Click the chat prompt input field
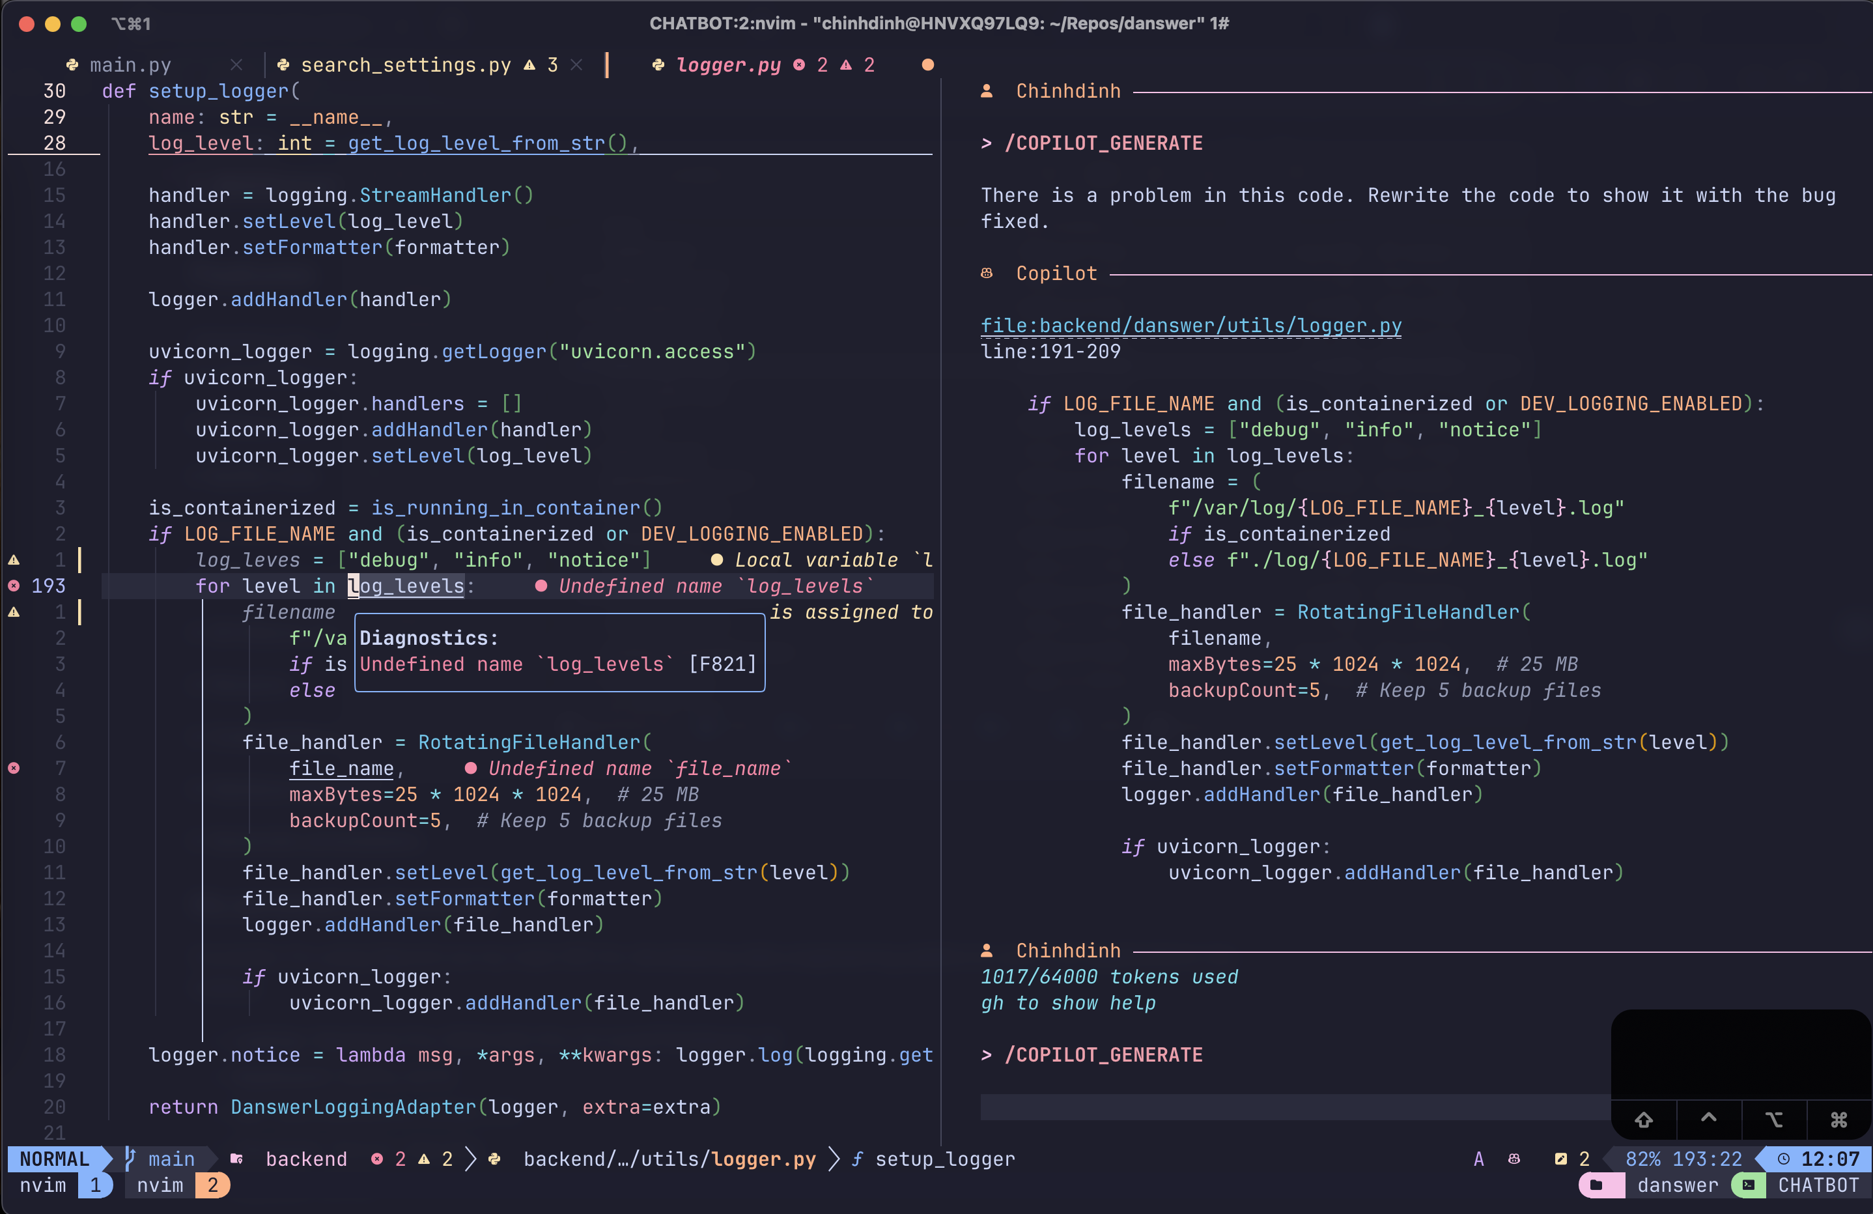The image size is (1873, 1214). point(1291,1106)
